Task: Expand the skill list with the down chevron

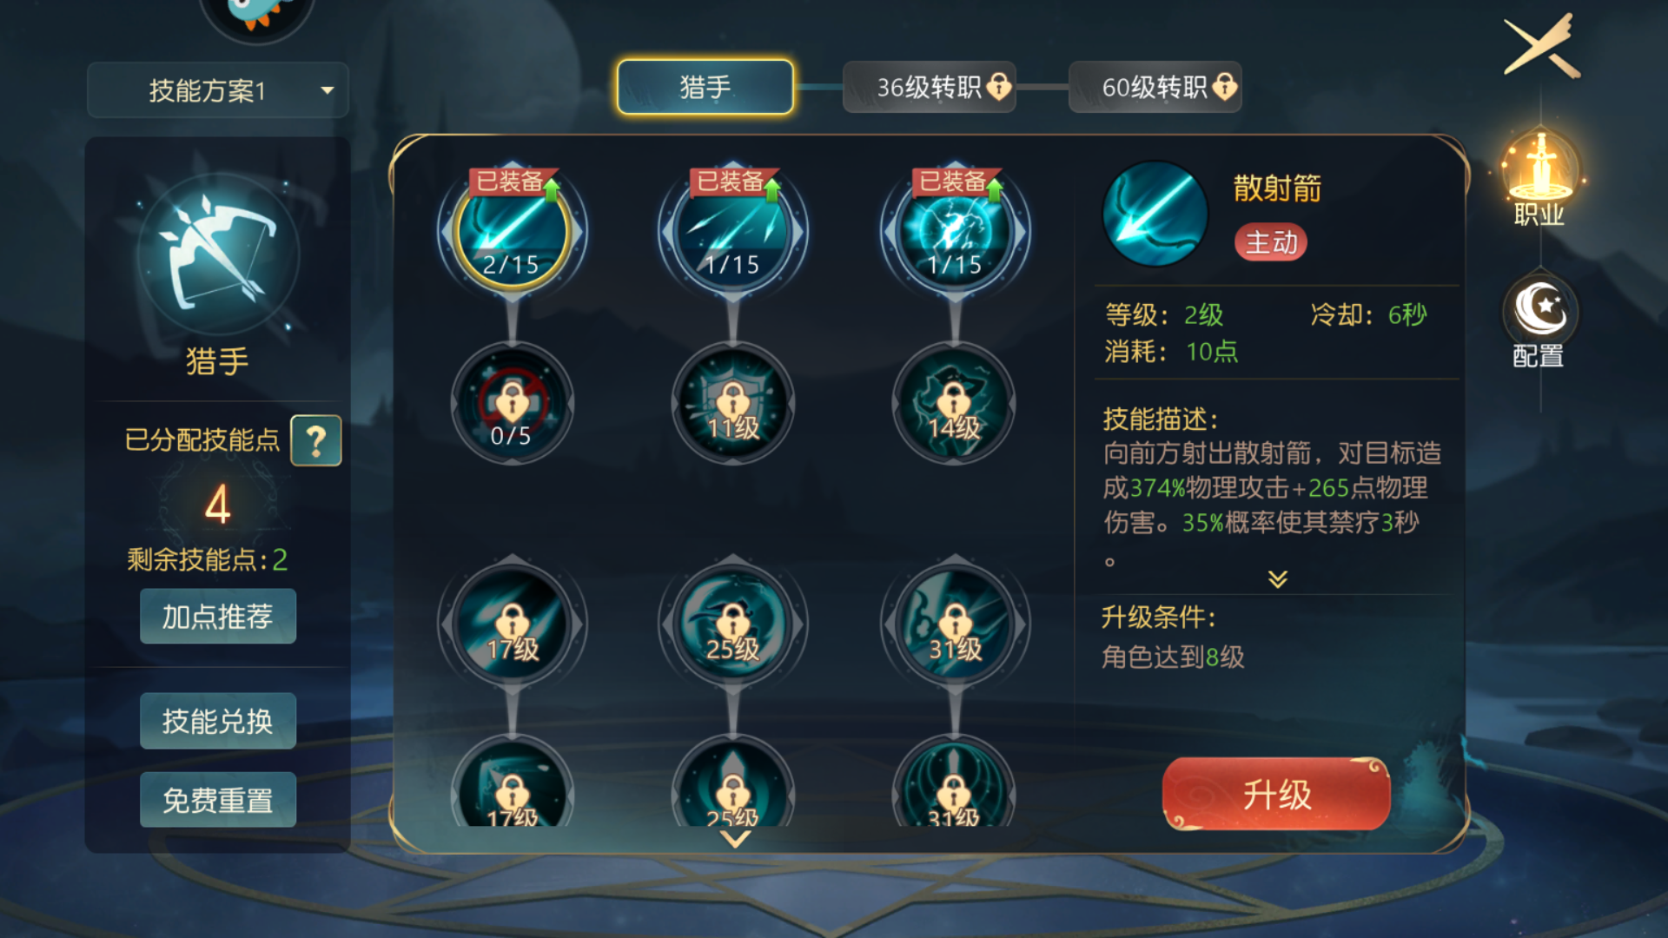Action: [x=735, y=839]
